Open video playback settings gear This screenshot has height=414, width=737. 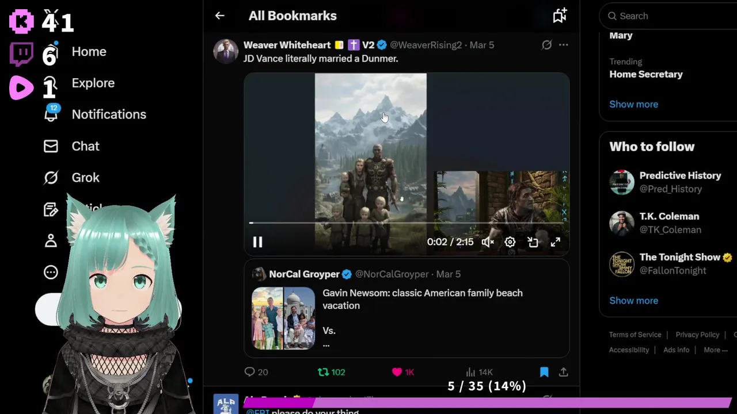(510, 242)
